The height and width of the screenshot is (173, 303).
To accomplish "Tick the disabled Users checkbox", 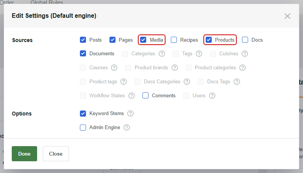I will 186,95.
